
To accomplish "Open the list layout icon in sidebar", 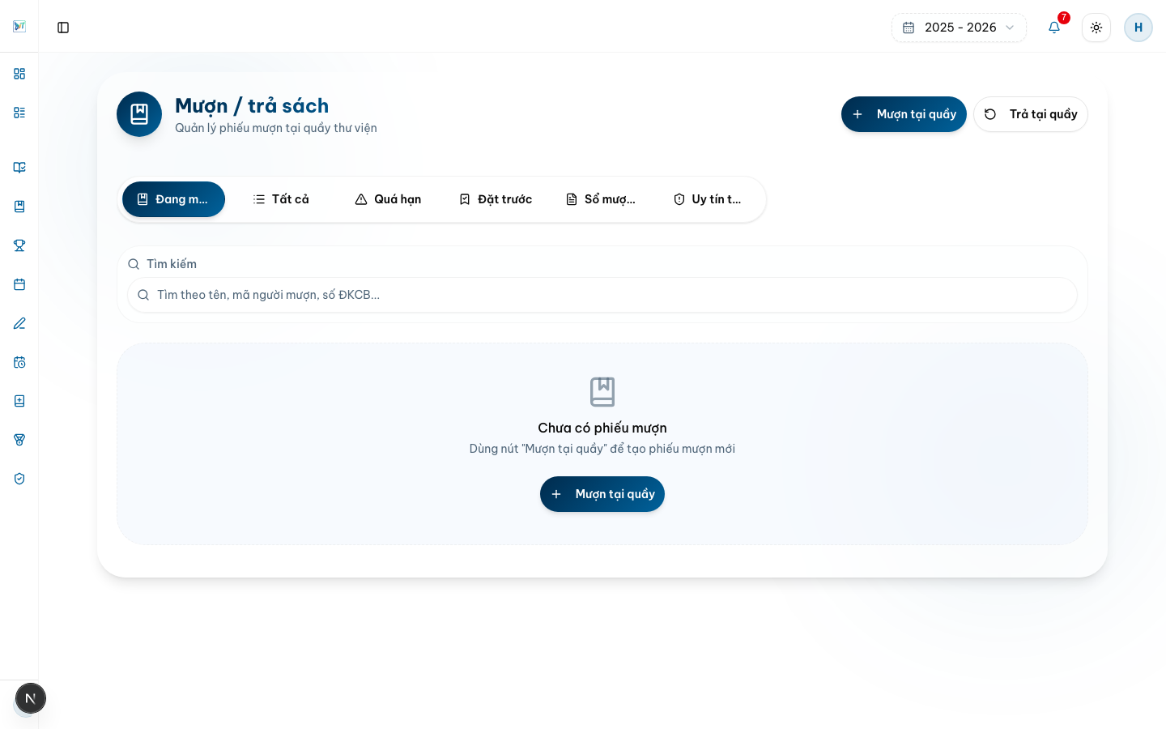I will pyautogui.click(x=19, y=113).
